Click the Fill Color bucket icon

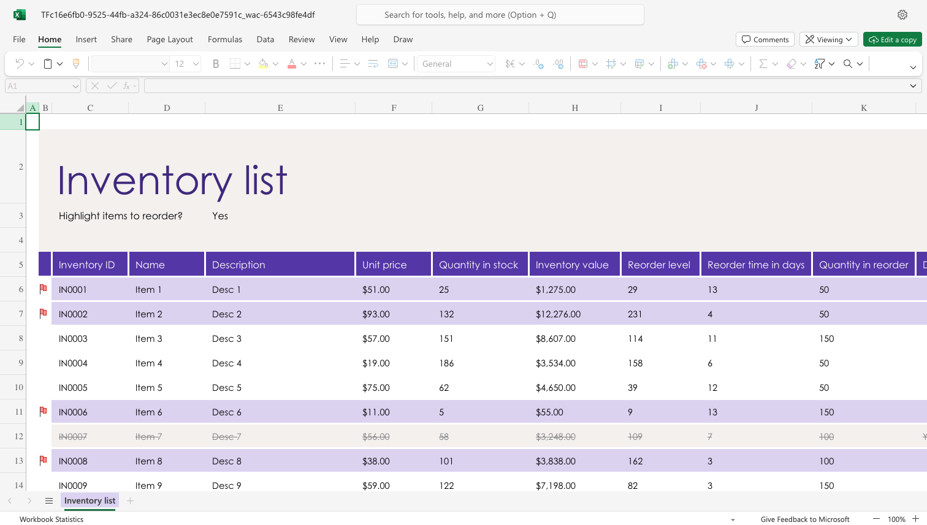click(x=264, y=63)
